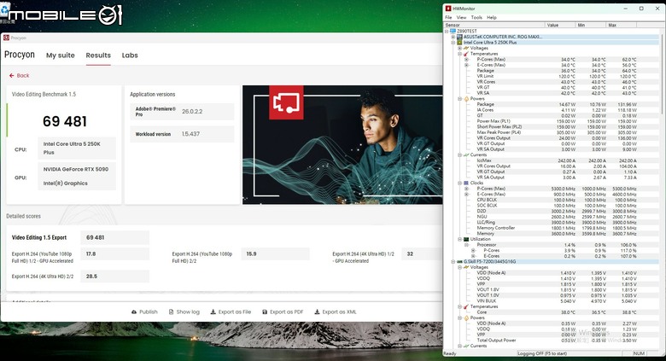Click the Export as File download icon
666x361 pixels.
(213, 312)
